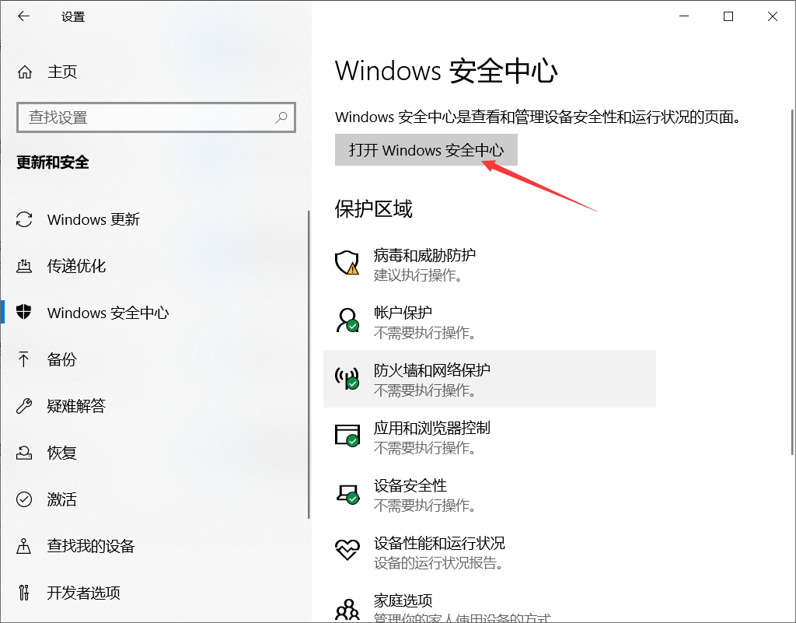
Task: Click the 家庭选项 people icon
Action: [x=347, y=610]
